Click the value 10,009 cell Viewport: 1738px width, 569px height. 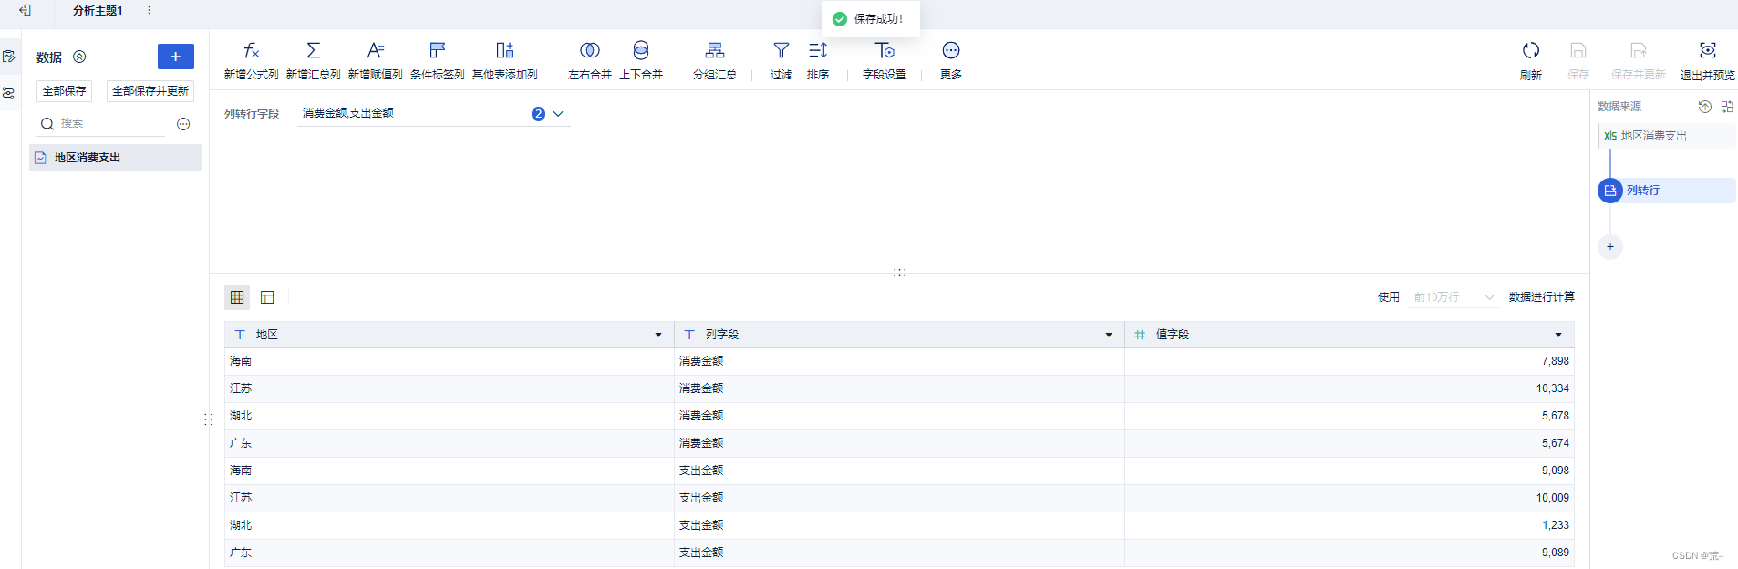tap(1350, 498)
